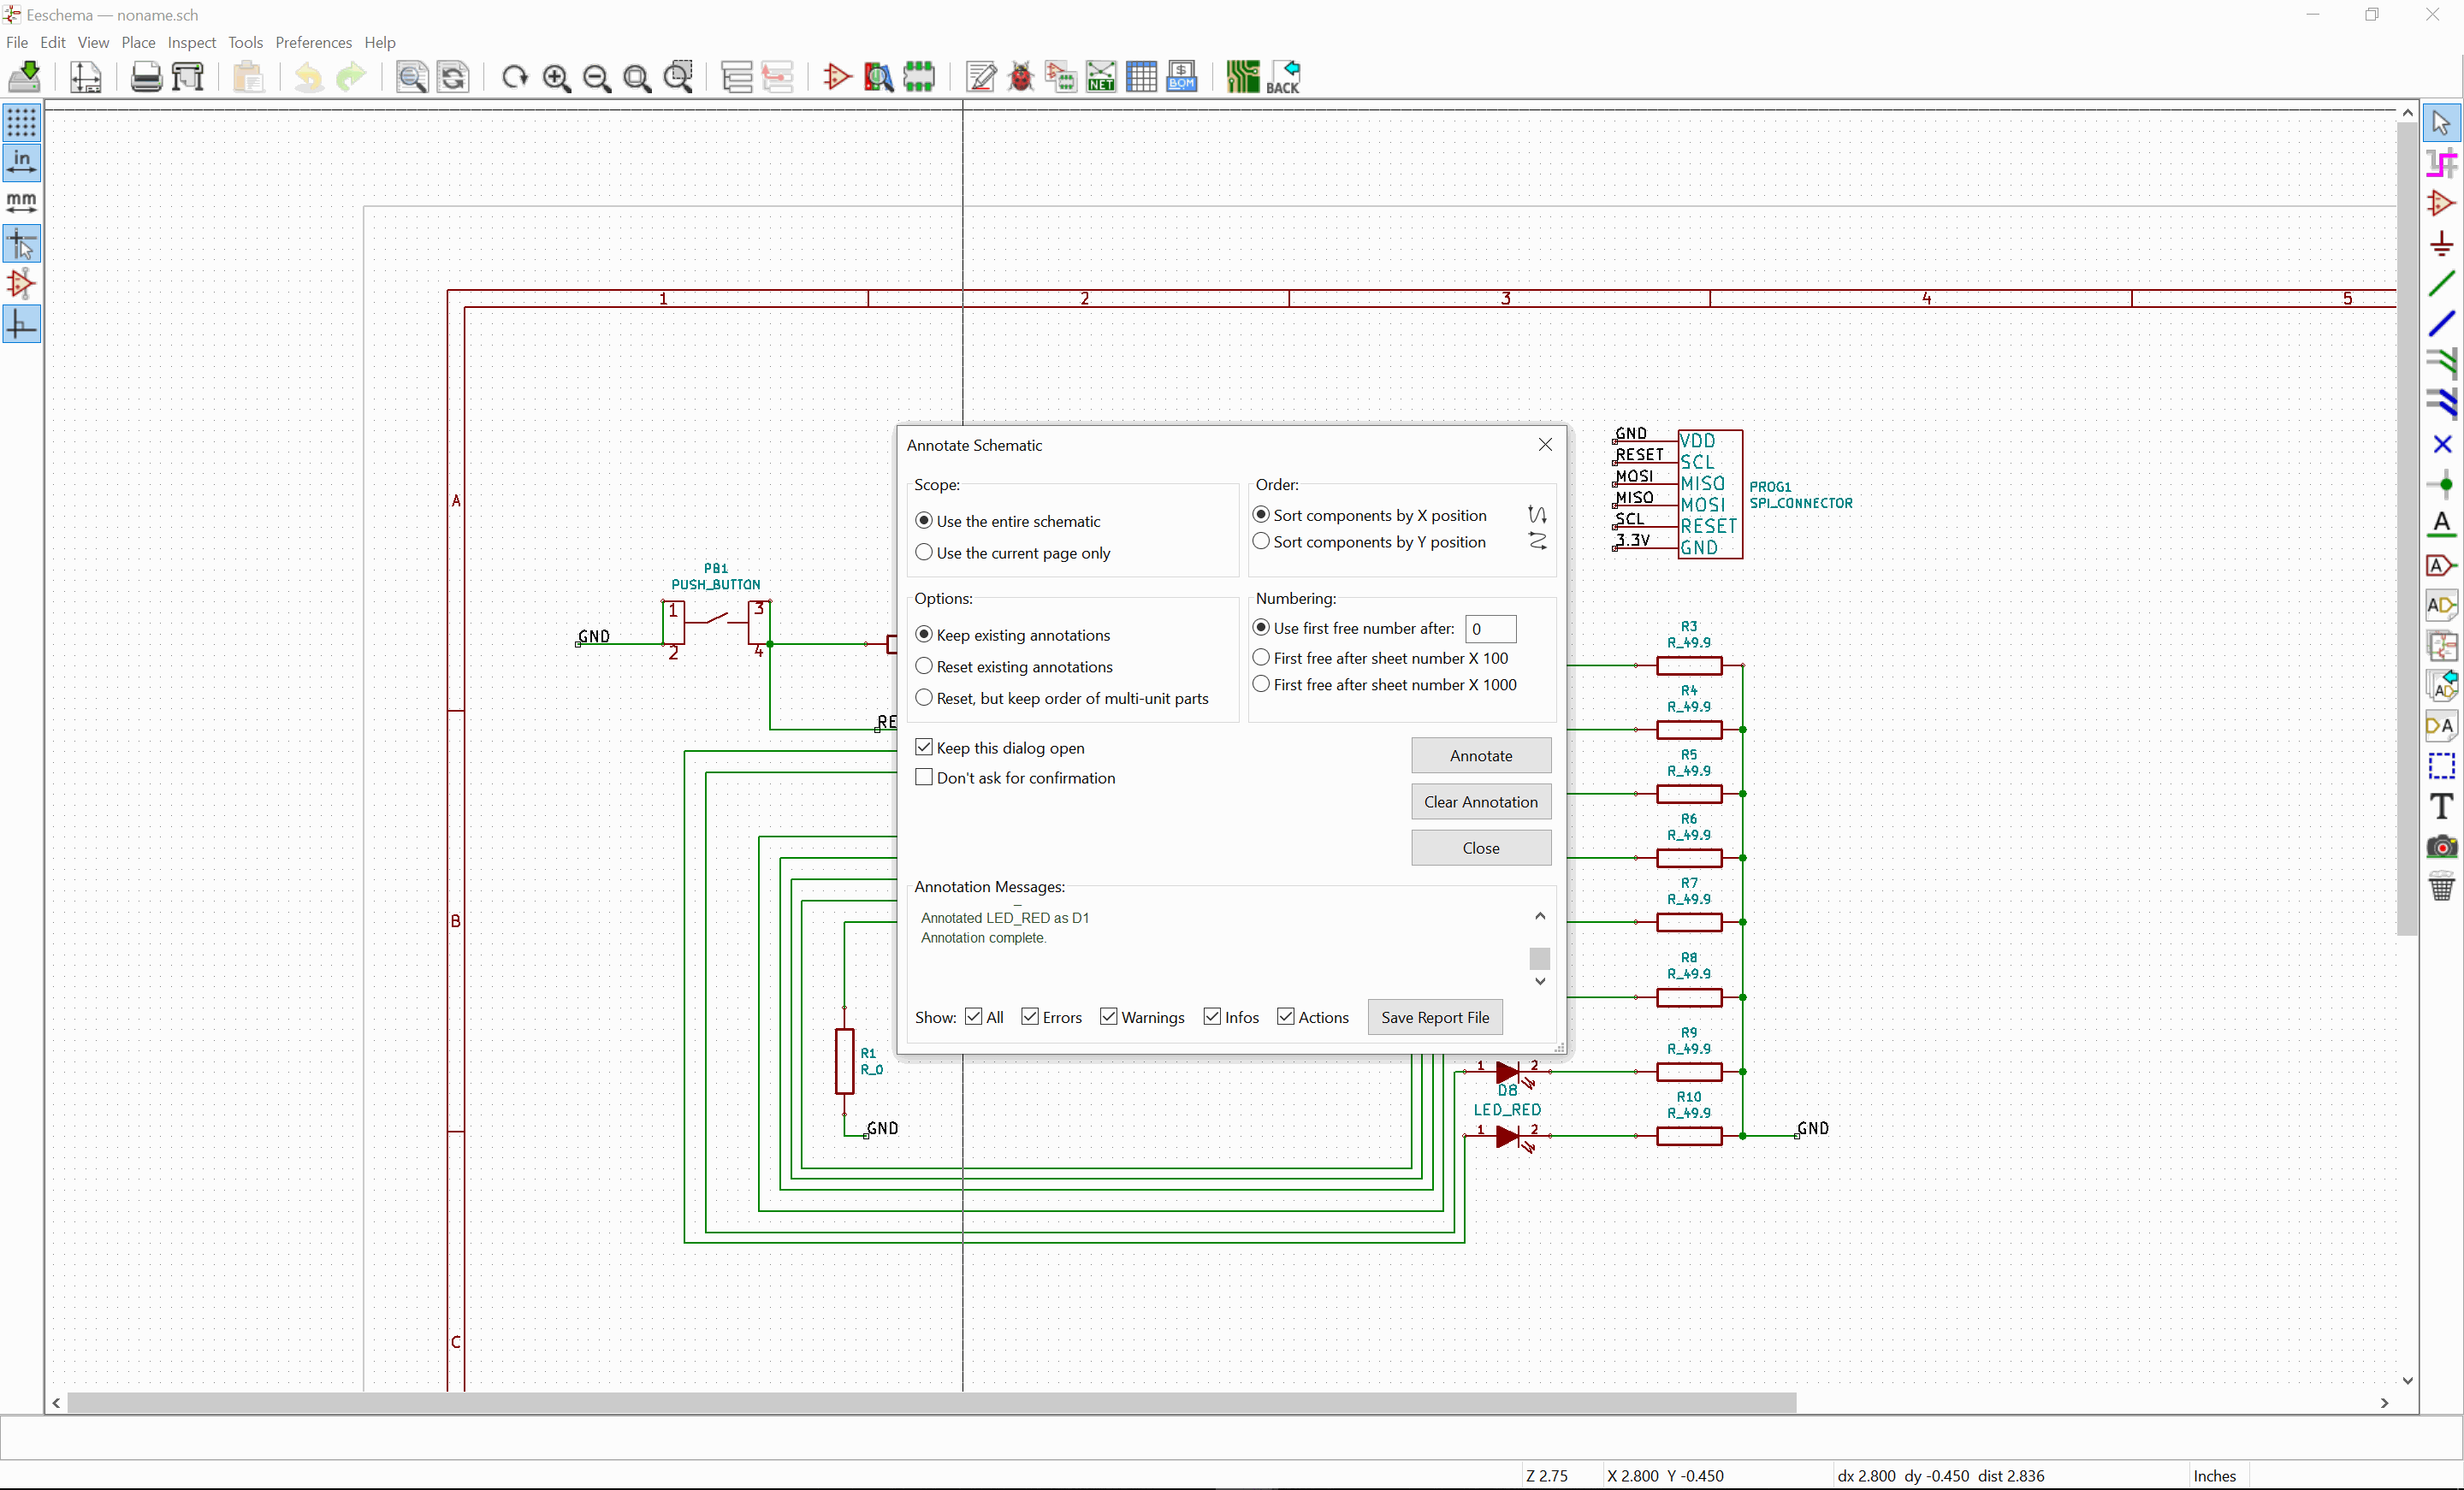Screen dimensions: 2464x1490
Task: Click the Undo action icon
Action: [x=308, y=75]
